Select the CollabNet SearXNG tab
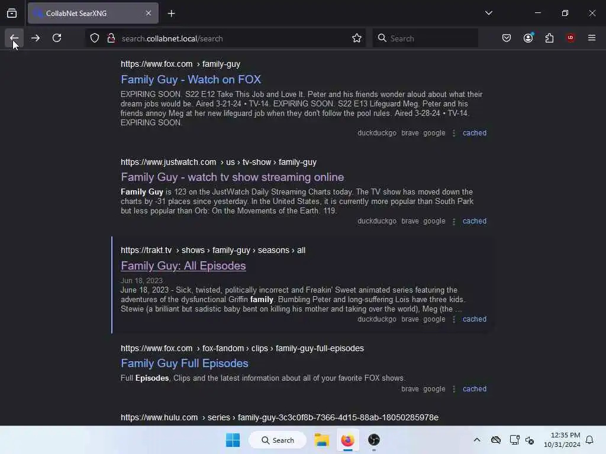 93,13
